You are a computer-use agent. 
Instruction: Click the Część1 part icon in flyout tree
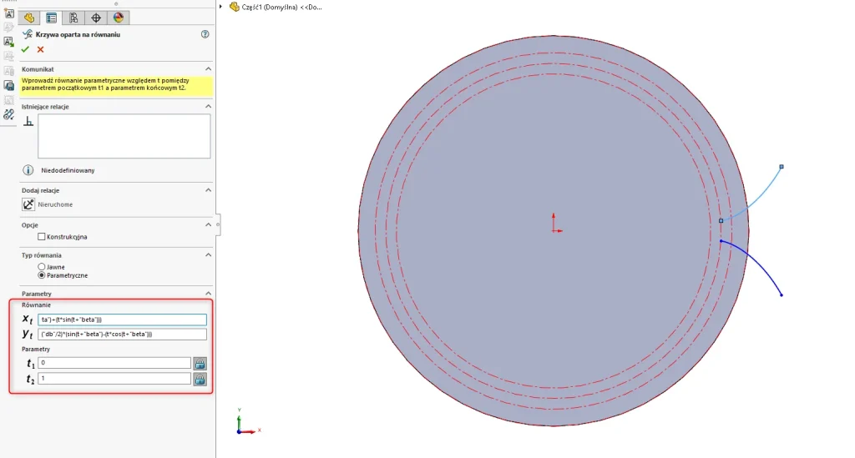(234, 7)
